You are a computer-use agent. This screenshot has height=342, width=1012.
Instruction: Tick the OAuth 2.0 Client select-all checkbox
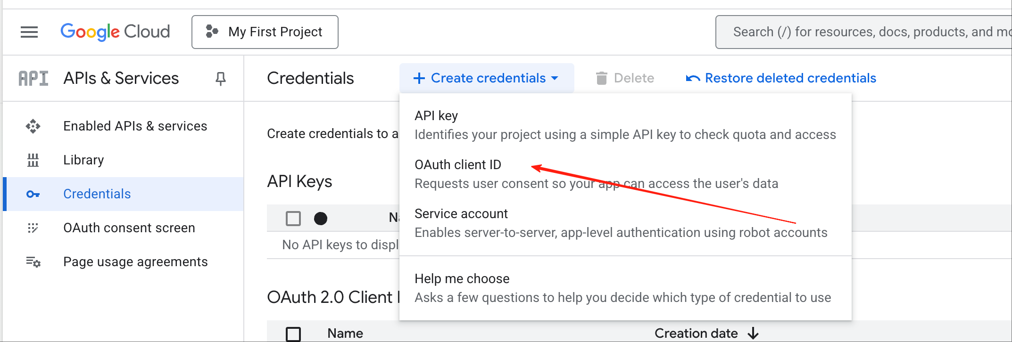pos(293,334)
